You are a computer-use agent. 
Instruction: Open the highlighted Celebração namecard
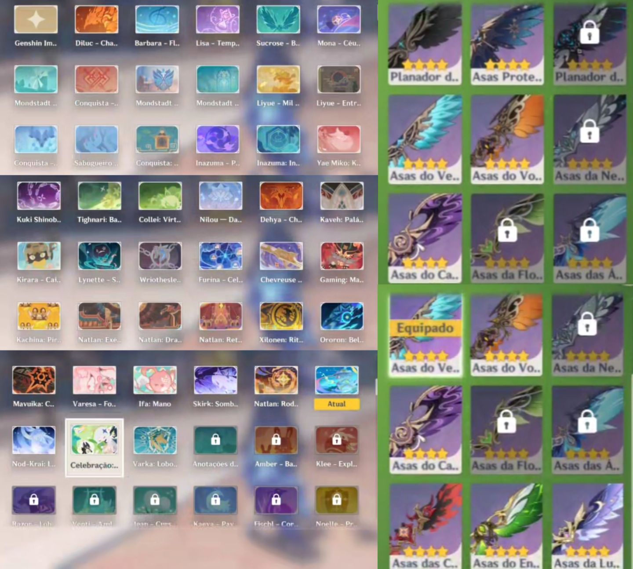pyautogui.click(x=95, y=448)
